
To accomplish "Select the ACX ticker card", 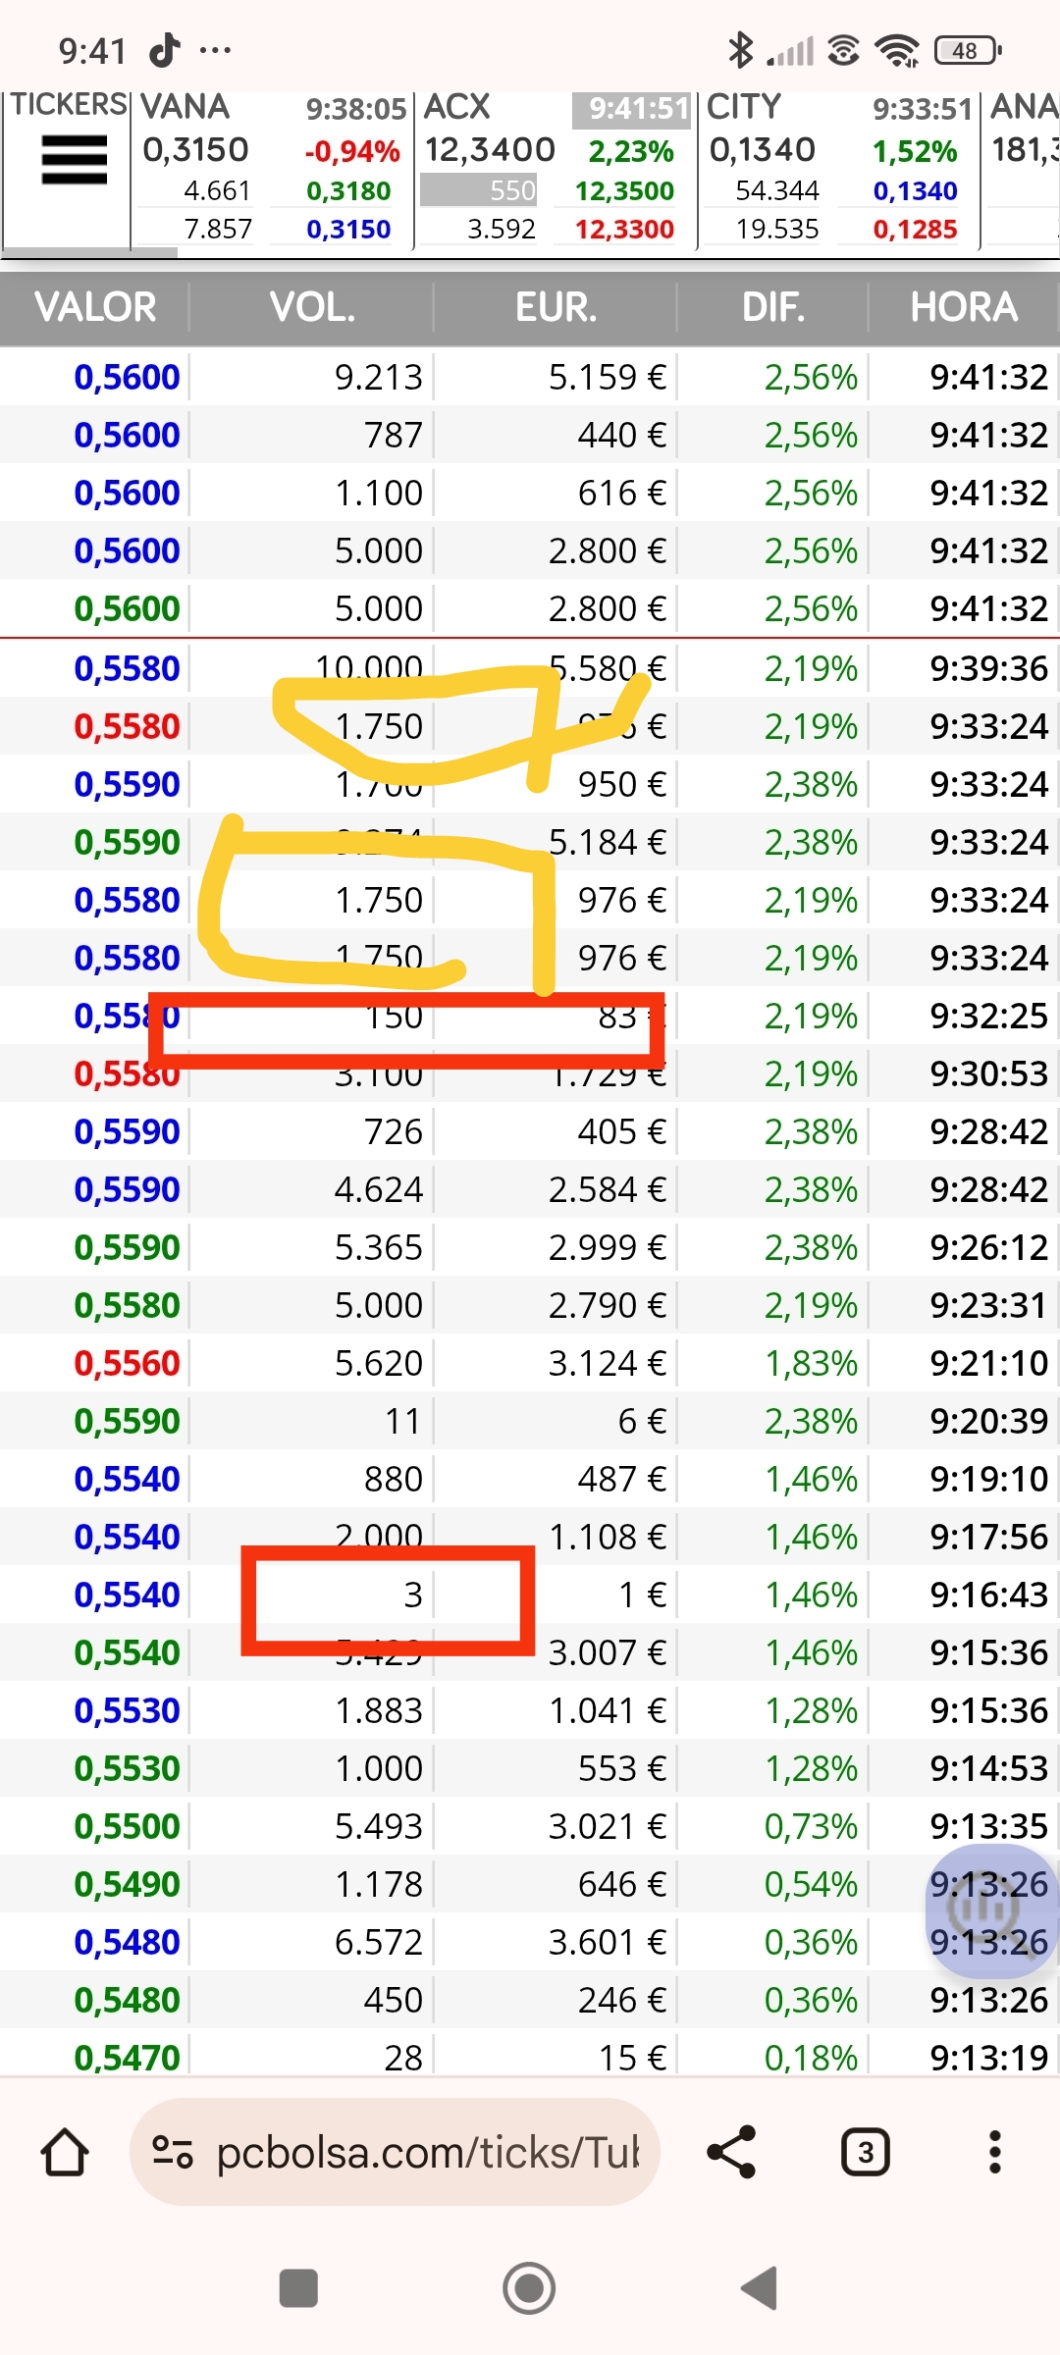I will (556, 169).
